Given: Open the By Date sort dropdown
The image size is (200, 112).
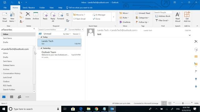Looking at the screenshot, I should pos(67,34).
